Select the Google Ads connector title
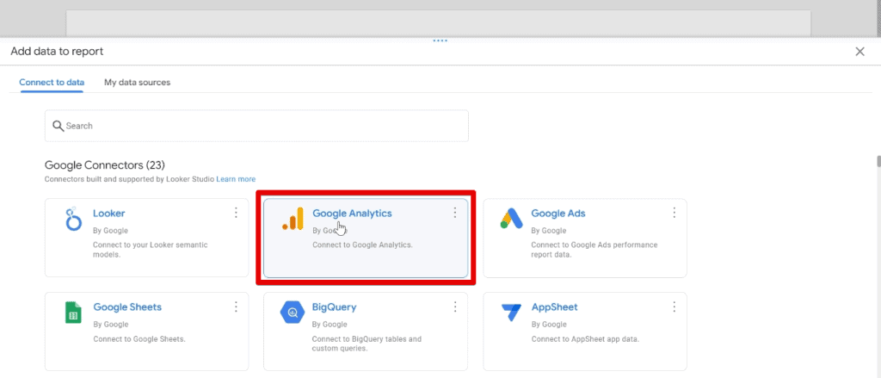The width and height of the screenshot is (881, 378). (558, 214)
